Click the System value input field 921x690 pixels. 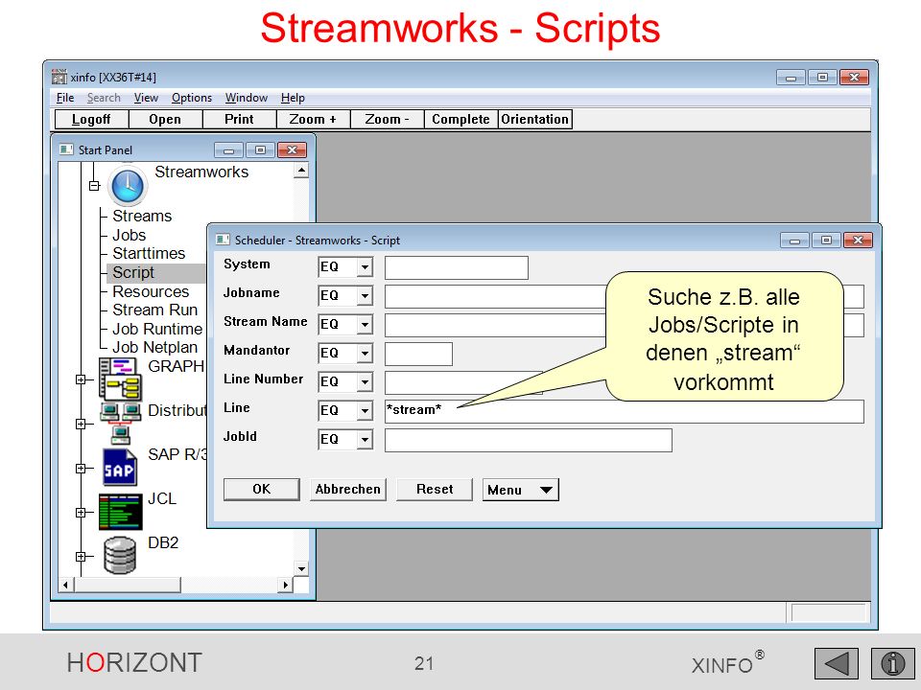click(457, 267)
